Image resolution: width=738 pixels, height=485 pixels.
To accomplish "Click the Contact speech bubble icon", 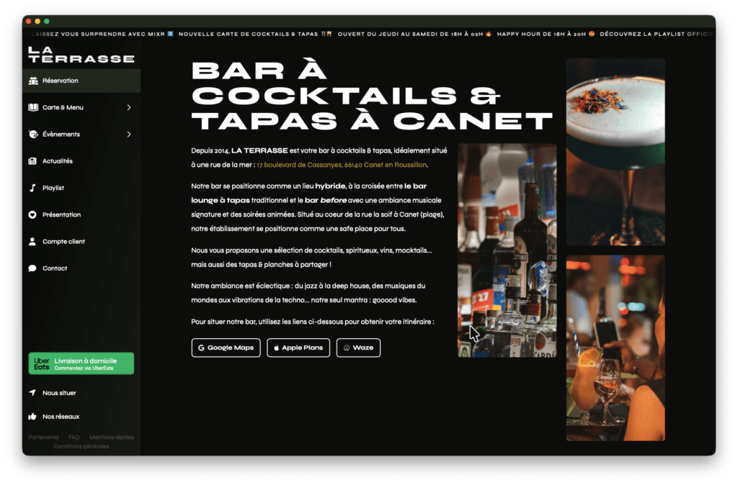I will (32, 268).
